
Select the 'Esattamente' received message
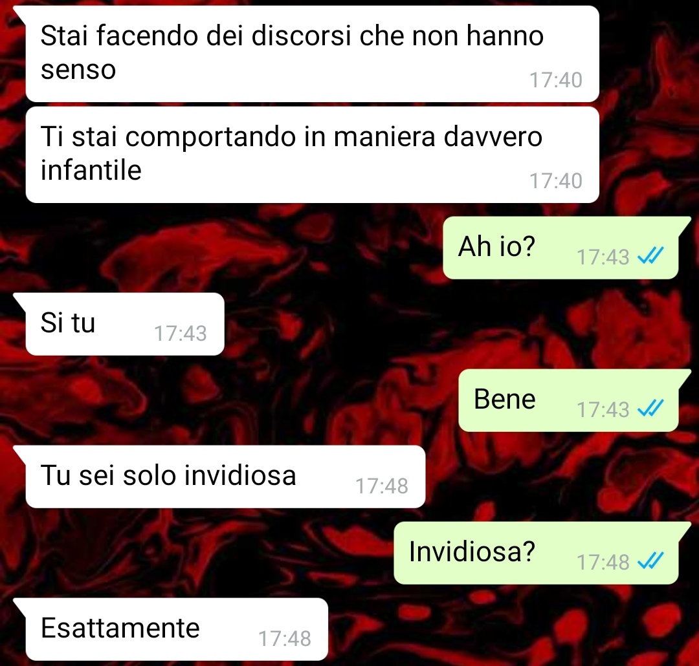point(177,629)
